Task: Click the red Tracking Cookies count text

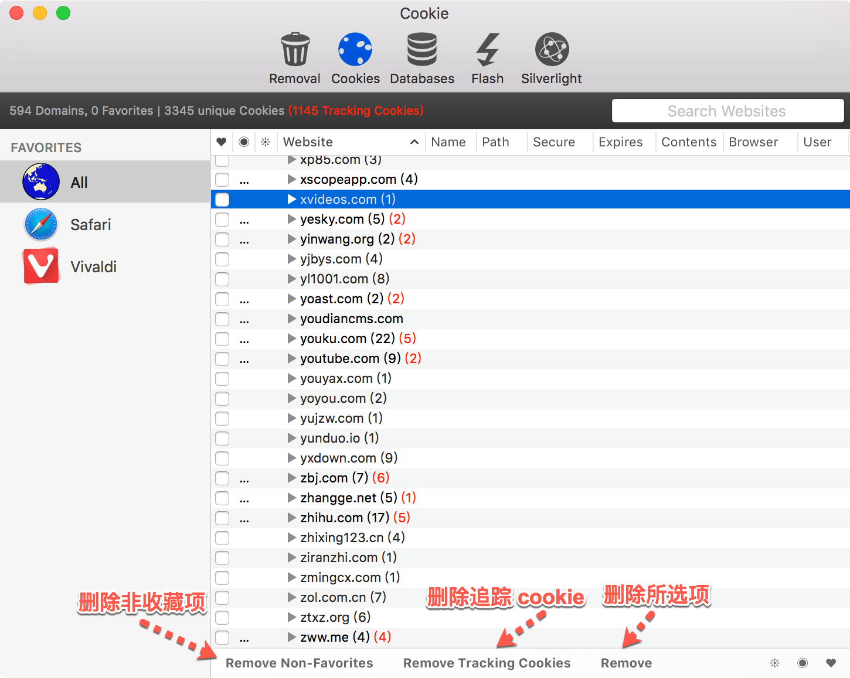Action: [x=356, y=111]
